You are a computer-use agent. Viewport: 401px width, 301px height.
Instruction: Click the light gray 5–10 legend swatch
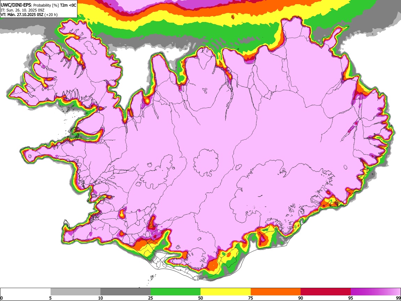click(x=75, y=292)
